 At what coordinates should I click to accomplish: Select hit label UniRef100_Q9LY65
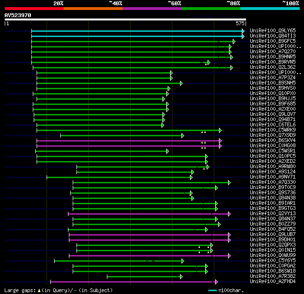click(x=273, y=30)
